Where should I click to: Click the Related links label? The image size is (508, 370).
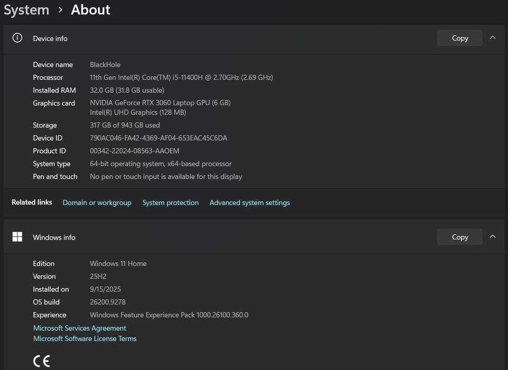[x=32, y=202]
